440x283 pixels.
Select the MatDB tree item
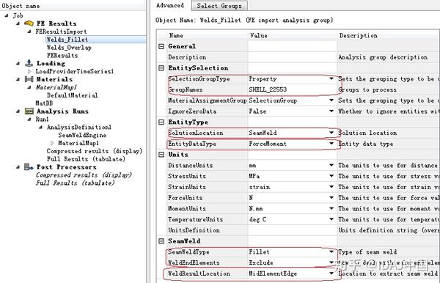(x=44, y=103)
